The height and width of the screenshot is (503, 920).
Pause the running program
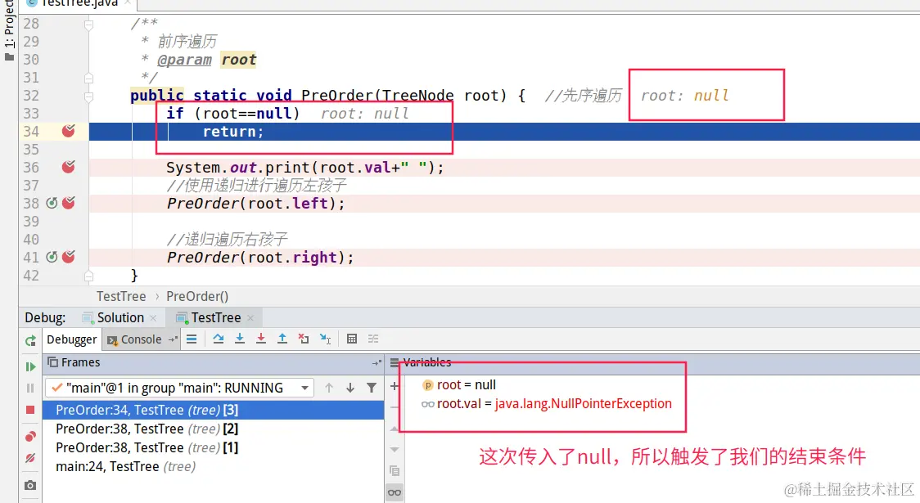[30, 388]
